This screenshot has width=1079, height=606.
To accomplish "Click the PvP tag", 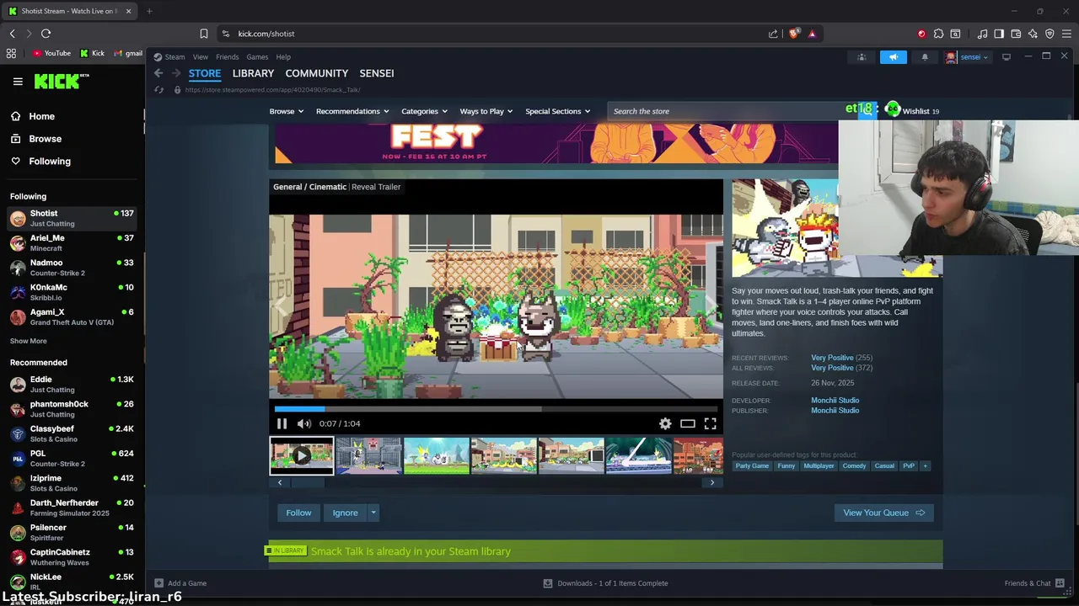I will tap(909, 465).
